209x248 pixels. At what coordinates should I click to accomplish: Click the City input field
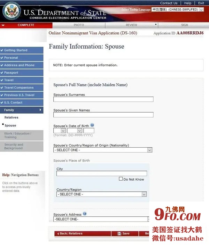click(101, 174)
